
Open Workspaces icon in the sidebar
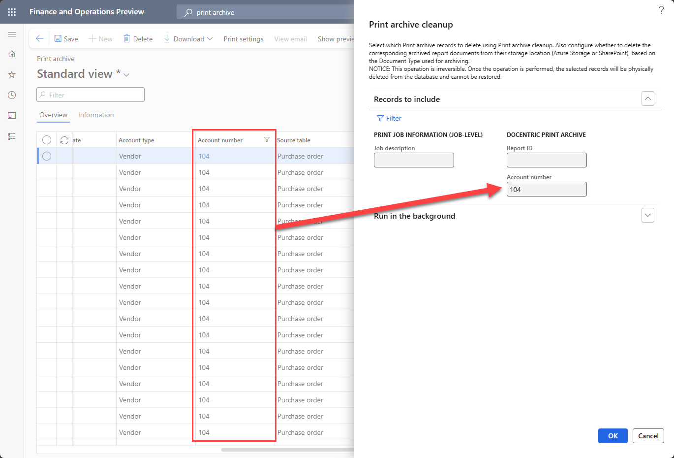12,116
